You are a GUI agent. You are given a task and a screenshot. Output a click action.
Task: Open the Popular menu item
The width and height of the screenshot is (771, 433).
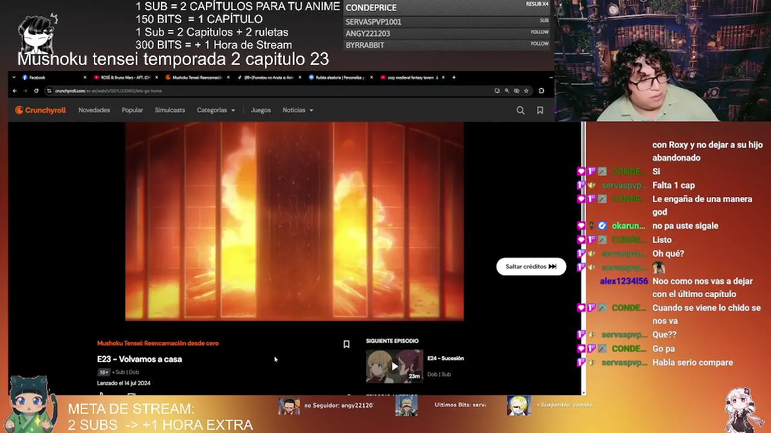[133, 110]
